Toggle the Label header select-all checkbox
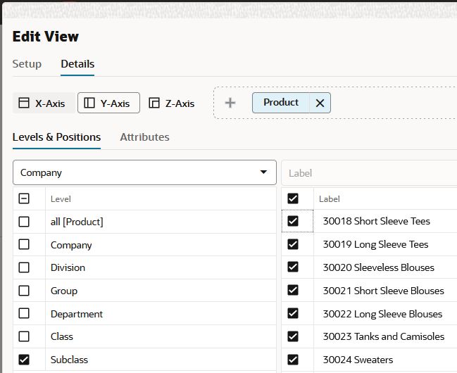 [x=293, y=198]
